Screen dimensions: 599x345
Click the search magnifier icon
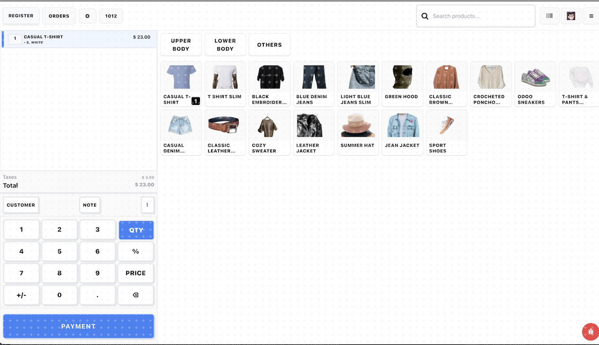pyautogui.click(x=425, y=16)
